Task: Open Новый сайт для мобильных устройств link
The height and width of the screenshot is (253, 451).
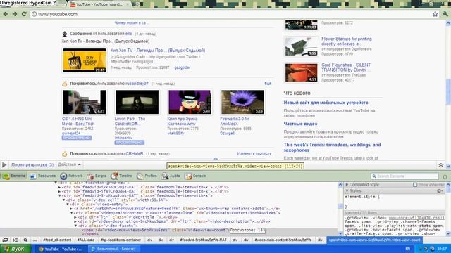Action: point(326,103)
